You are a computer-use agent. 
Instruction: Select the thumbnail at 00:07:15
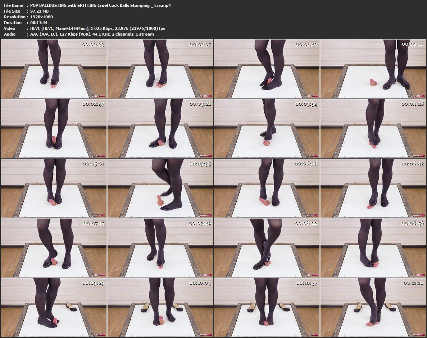coord(54,248)
